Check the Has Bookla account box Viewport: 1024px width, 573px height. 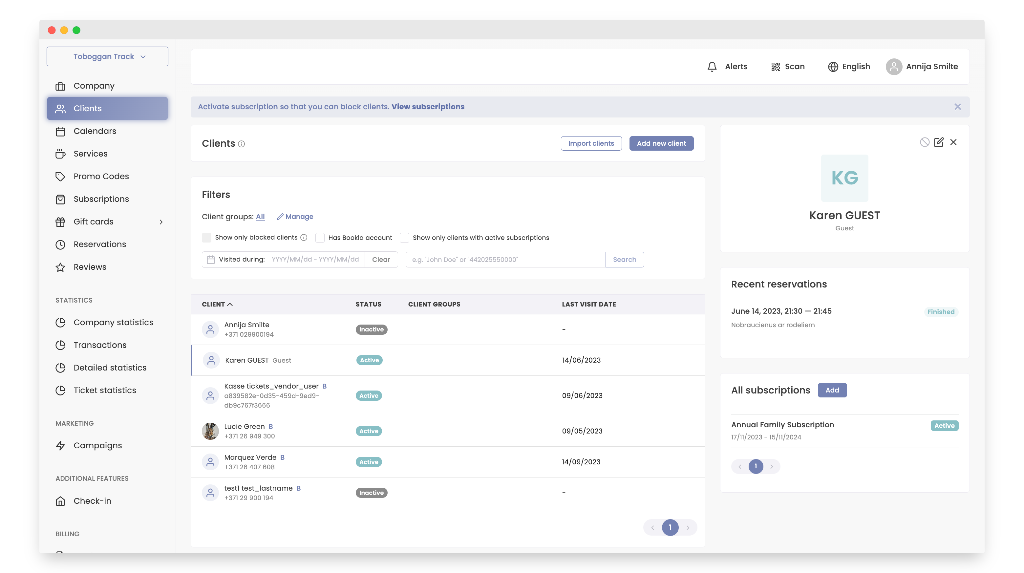coord(320,238)
